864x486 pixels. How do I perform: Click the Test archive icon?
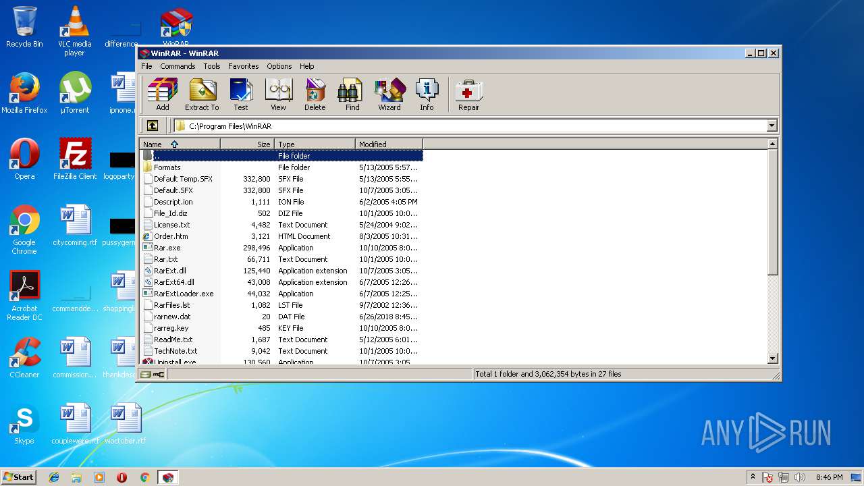pos(241,94)
